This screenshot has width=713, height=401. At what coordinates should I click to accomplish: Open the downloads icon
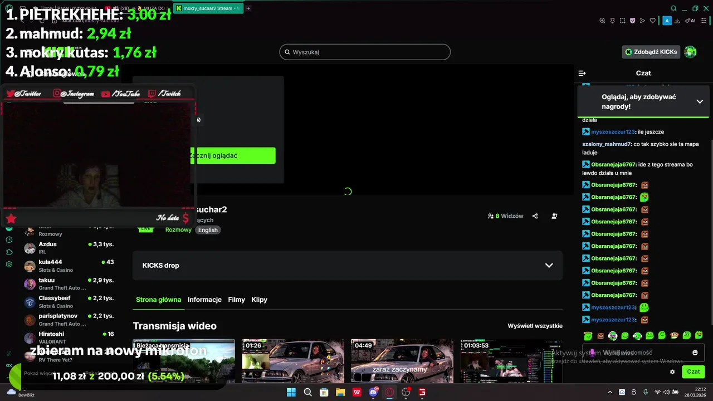tap(677, 21)
